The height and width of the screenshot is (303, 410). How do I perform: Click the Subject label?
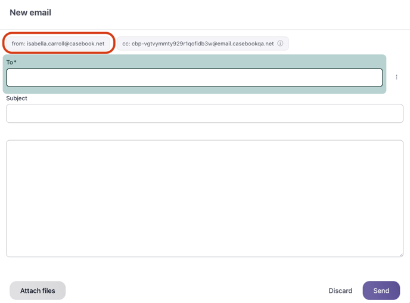point(17,98)
